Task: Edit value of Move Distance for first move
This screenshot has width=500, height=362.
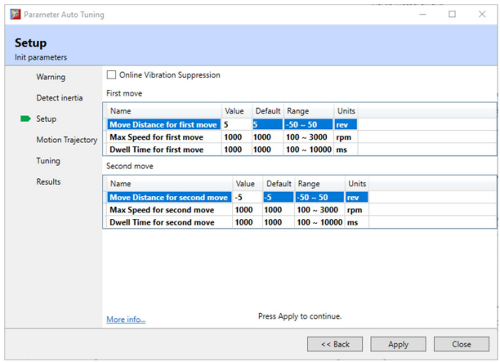Action: click(237, 124)
